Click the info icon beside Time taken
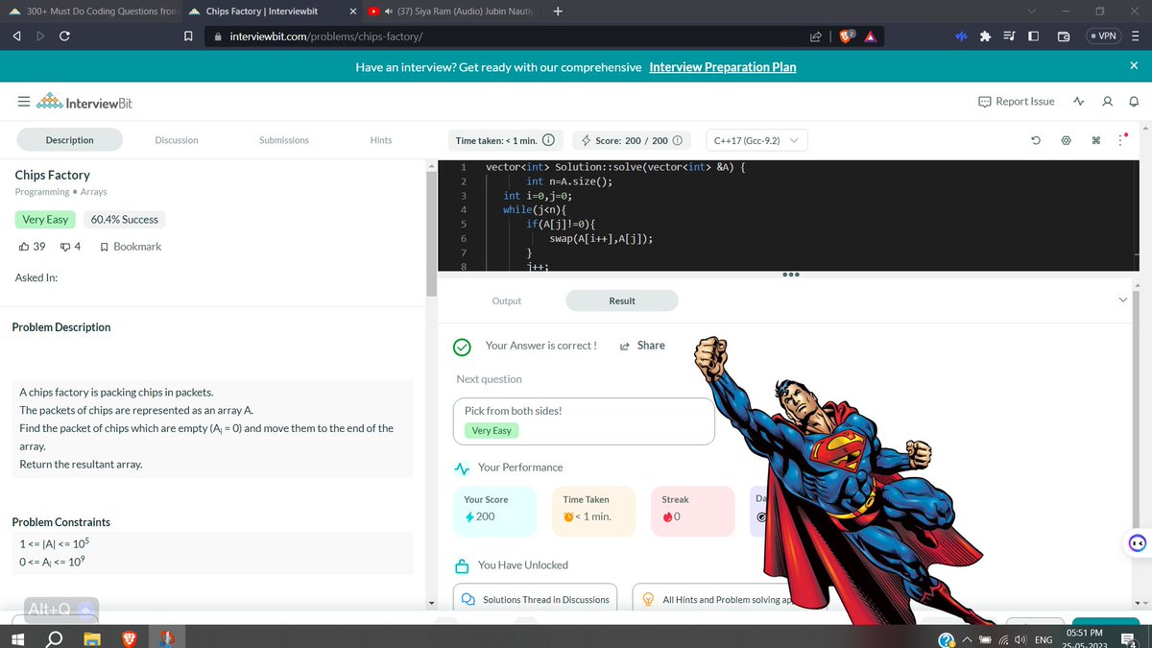The height and width of the screenshot is (648, 1152). tap(548, 140)
